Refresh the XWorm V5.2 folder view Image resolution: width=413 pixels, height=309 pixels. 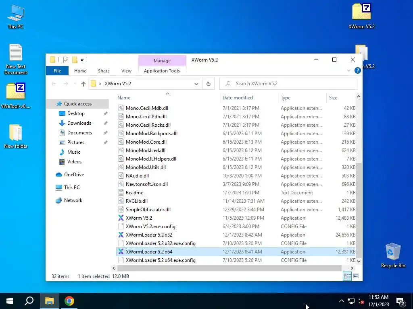(209, 84)
